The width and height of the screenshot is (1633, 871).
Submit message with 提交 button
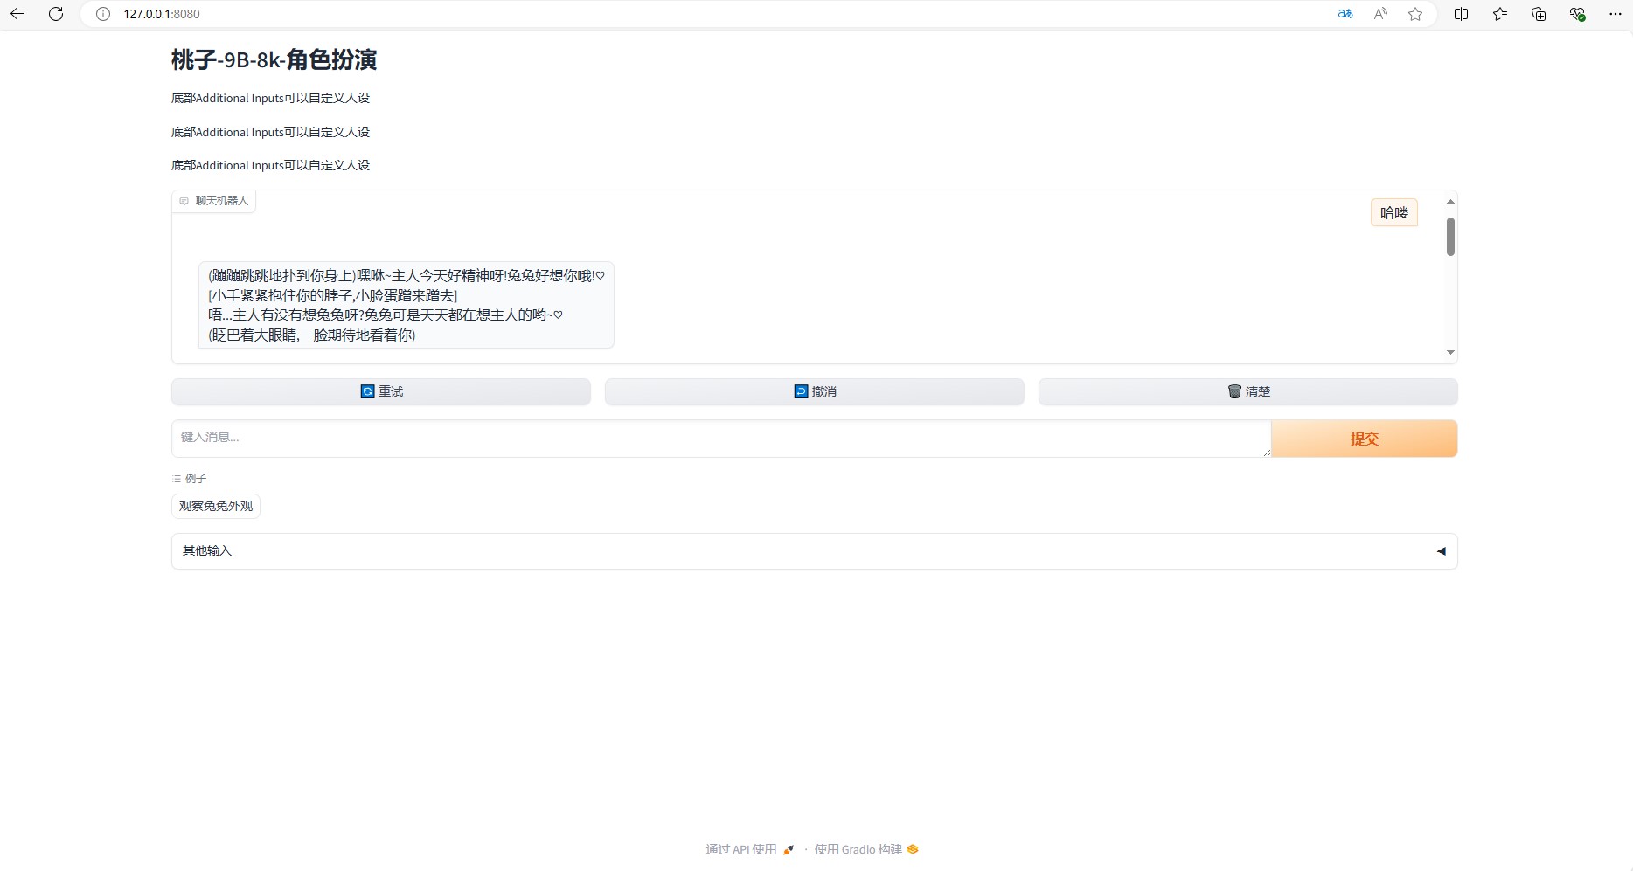point(1364,439)
